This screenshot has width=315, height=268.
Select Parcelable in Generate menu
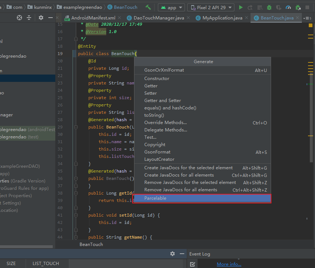[203, 198]
